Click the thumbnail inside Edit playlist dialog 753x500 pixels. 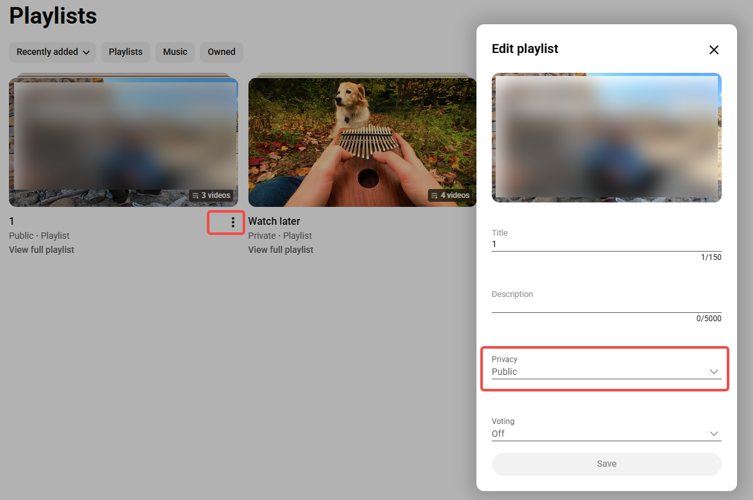click(x=606, y=137)
